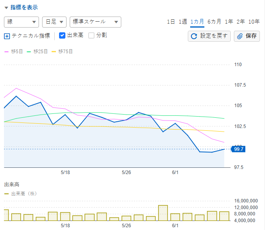Click the 6/1 date label on volume chart
Screen dimensions: 265x230
(x=175, y=226)
